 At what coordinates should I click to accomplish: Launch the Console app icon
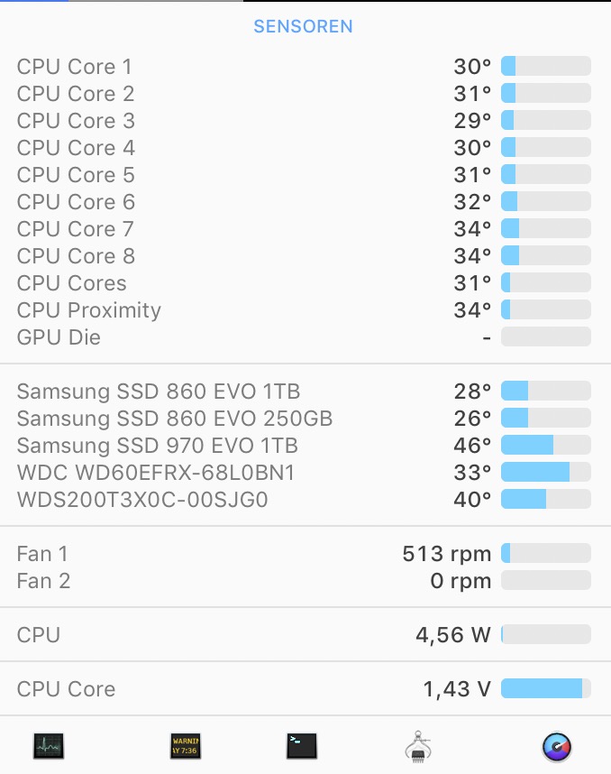coord(186,746)
